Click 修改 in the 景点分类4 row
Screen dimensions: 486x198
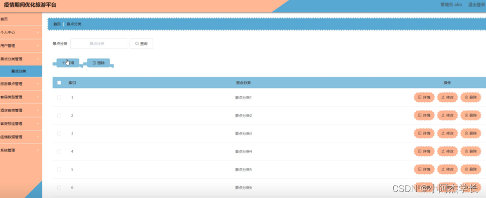click(447, 151)
